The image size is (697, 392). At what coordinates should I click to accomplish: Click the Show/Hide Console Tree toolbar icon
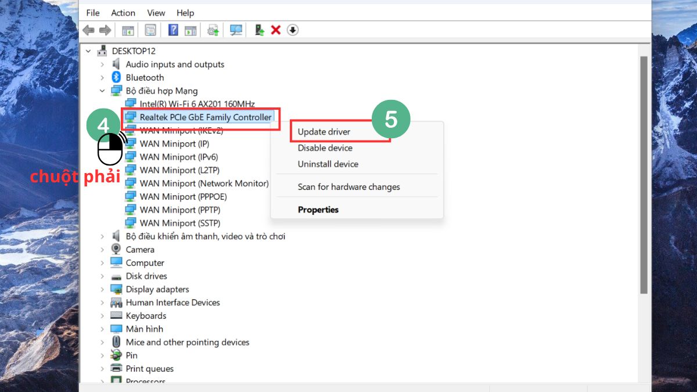[128, 30]
